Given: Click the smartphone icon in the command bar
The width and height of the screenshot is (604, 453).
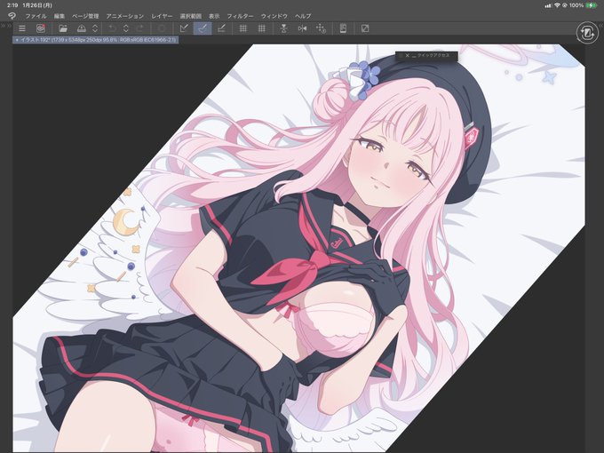Looking at the screenshot, I should 343,28.
